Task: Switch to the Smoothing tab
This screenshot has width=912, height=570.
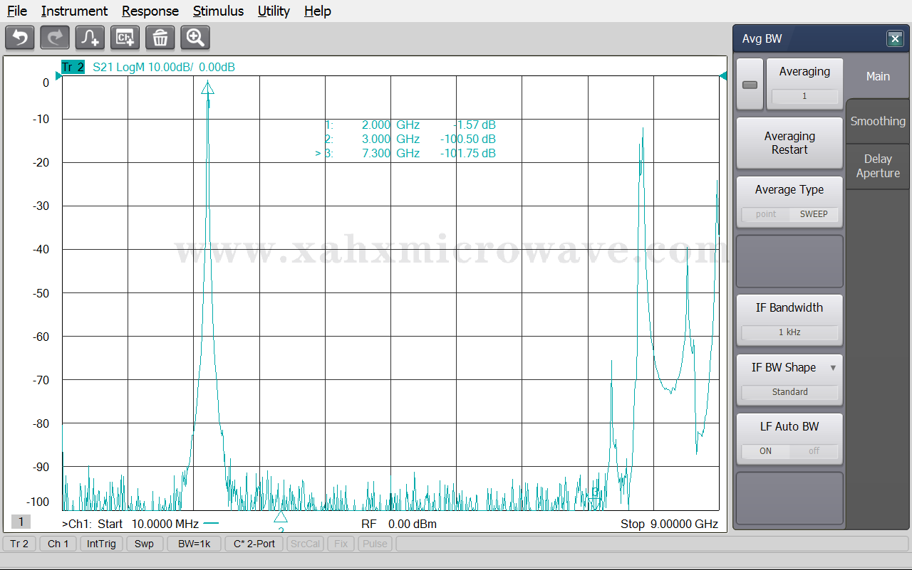Action: coord(878,121)
